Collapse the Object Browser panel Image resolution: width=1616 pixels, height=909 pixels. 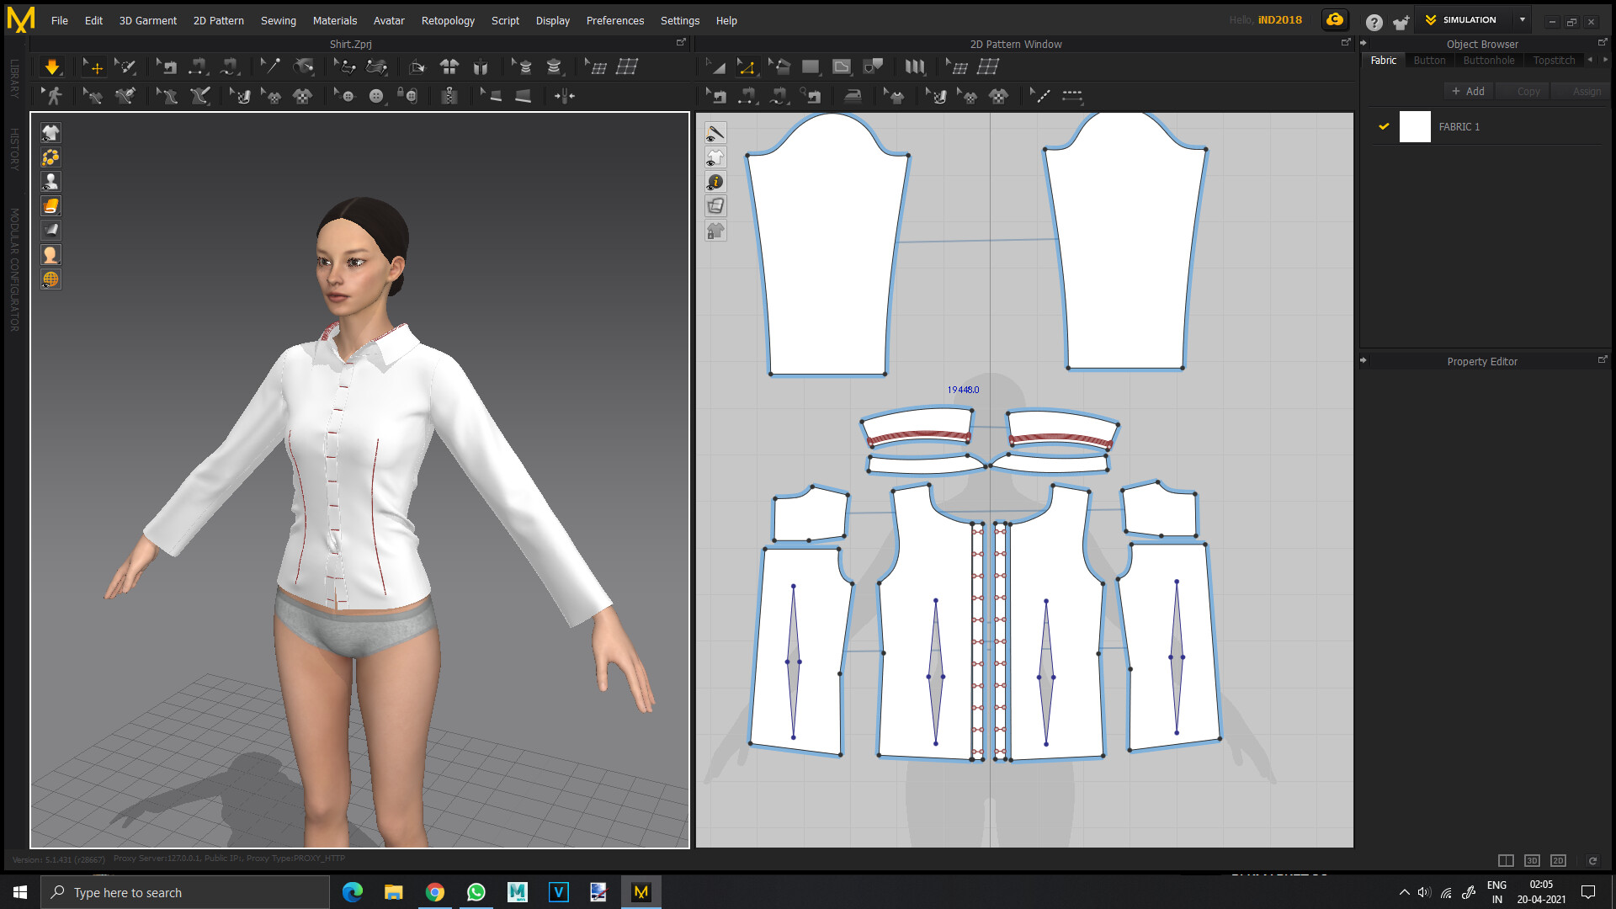click(x=1363, y=43)
